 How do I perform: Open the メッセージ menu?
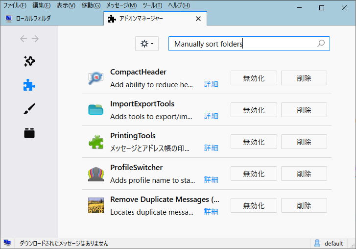pos(121,5)
